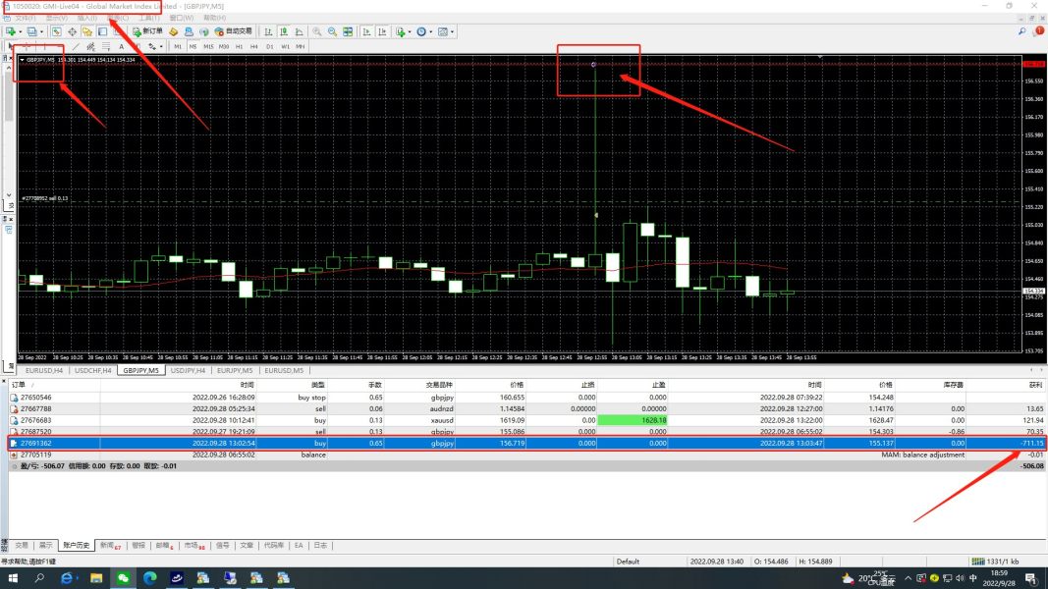Open Indicators list dropdown icon
Viewport: 1048px width, 589px height.
[401, 31]
